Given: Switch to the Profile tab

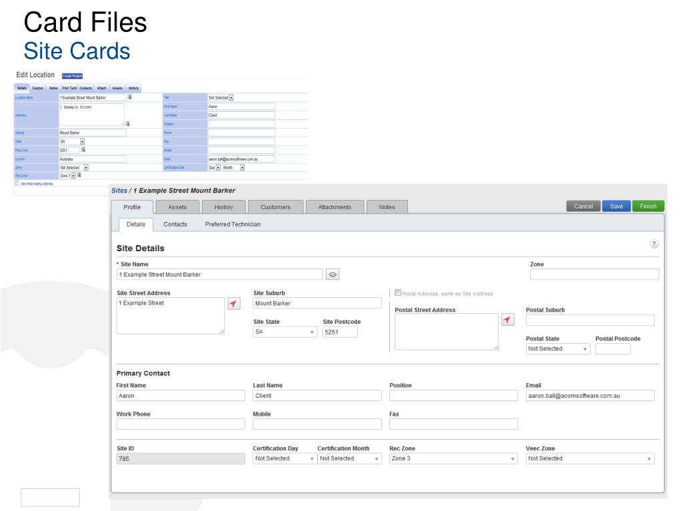Looking at the screenshot, I should point(132,207).
